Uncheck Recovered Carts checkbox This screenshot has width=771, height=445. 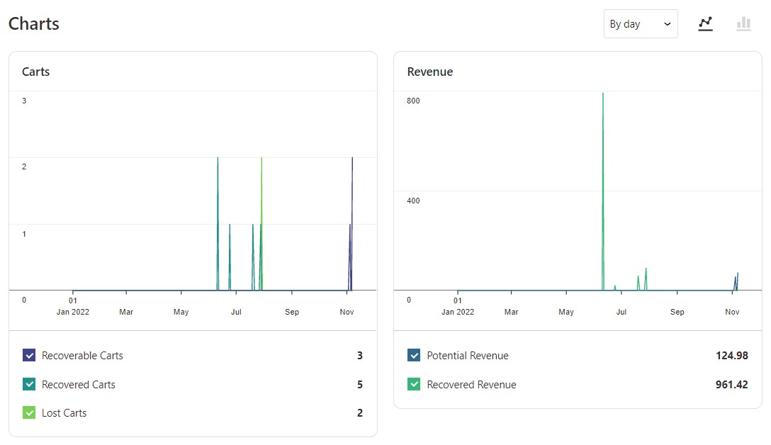pyautogui.click(x=29, y=384)
